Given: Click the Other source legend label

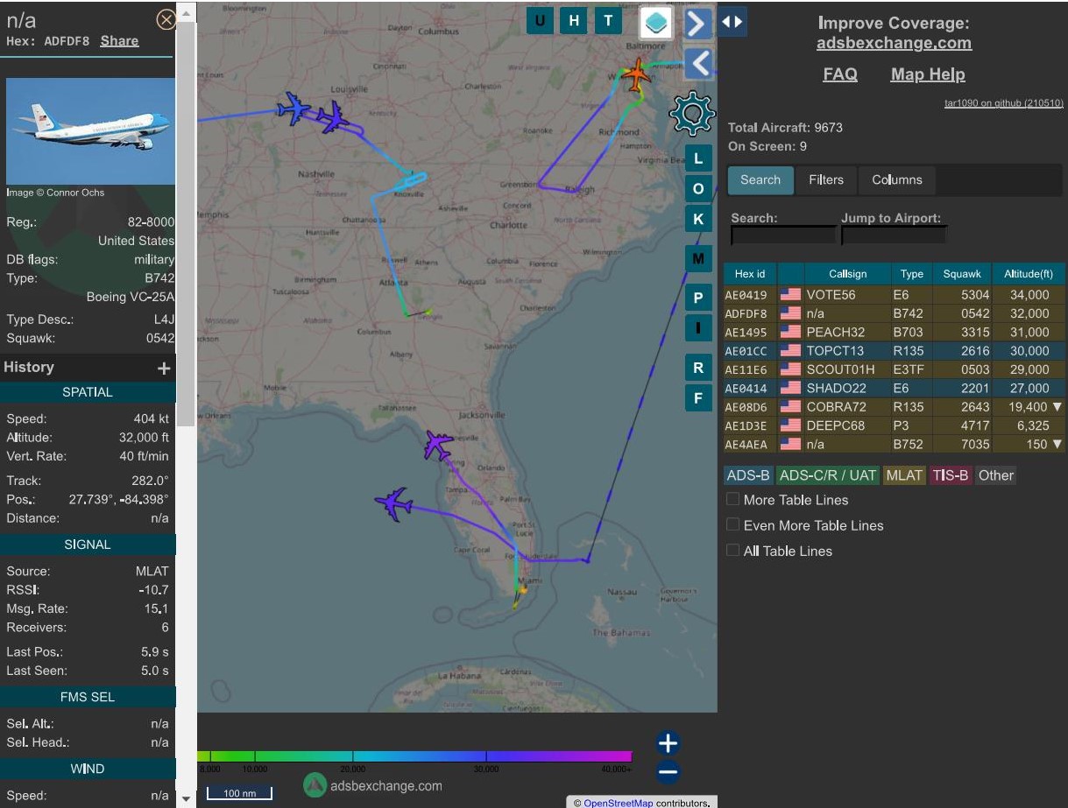Looking at the screenshot, I should [x=995, y=475].
